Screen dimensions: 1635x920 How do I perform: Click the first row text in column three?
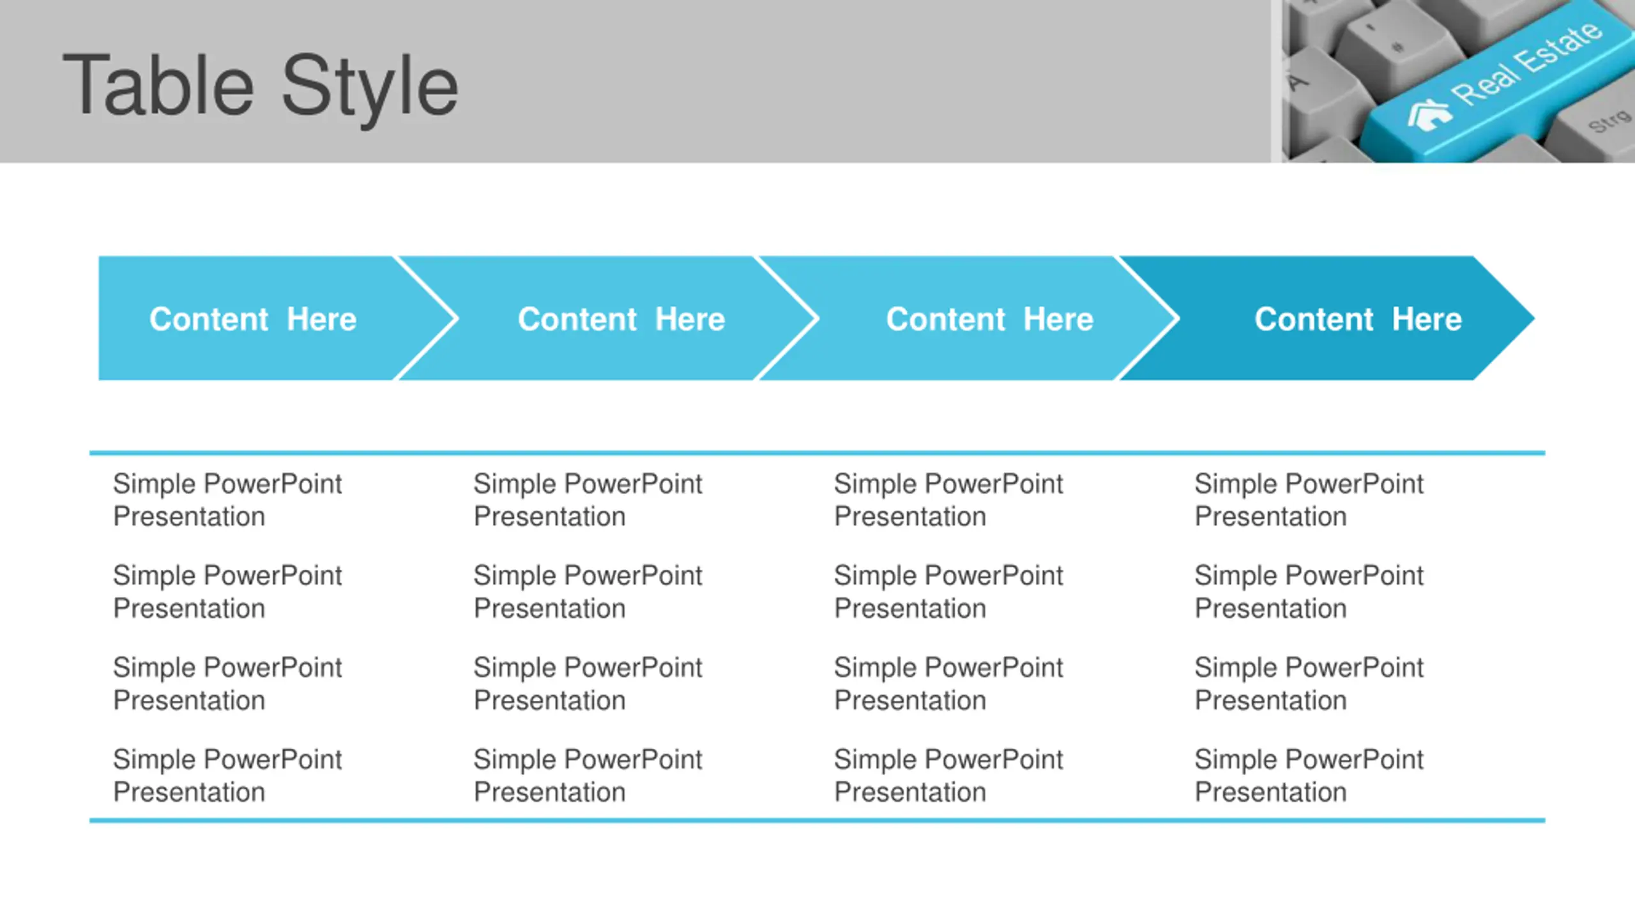point(948,500)
